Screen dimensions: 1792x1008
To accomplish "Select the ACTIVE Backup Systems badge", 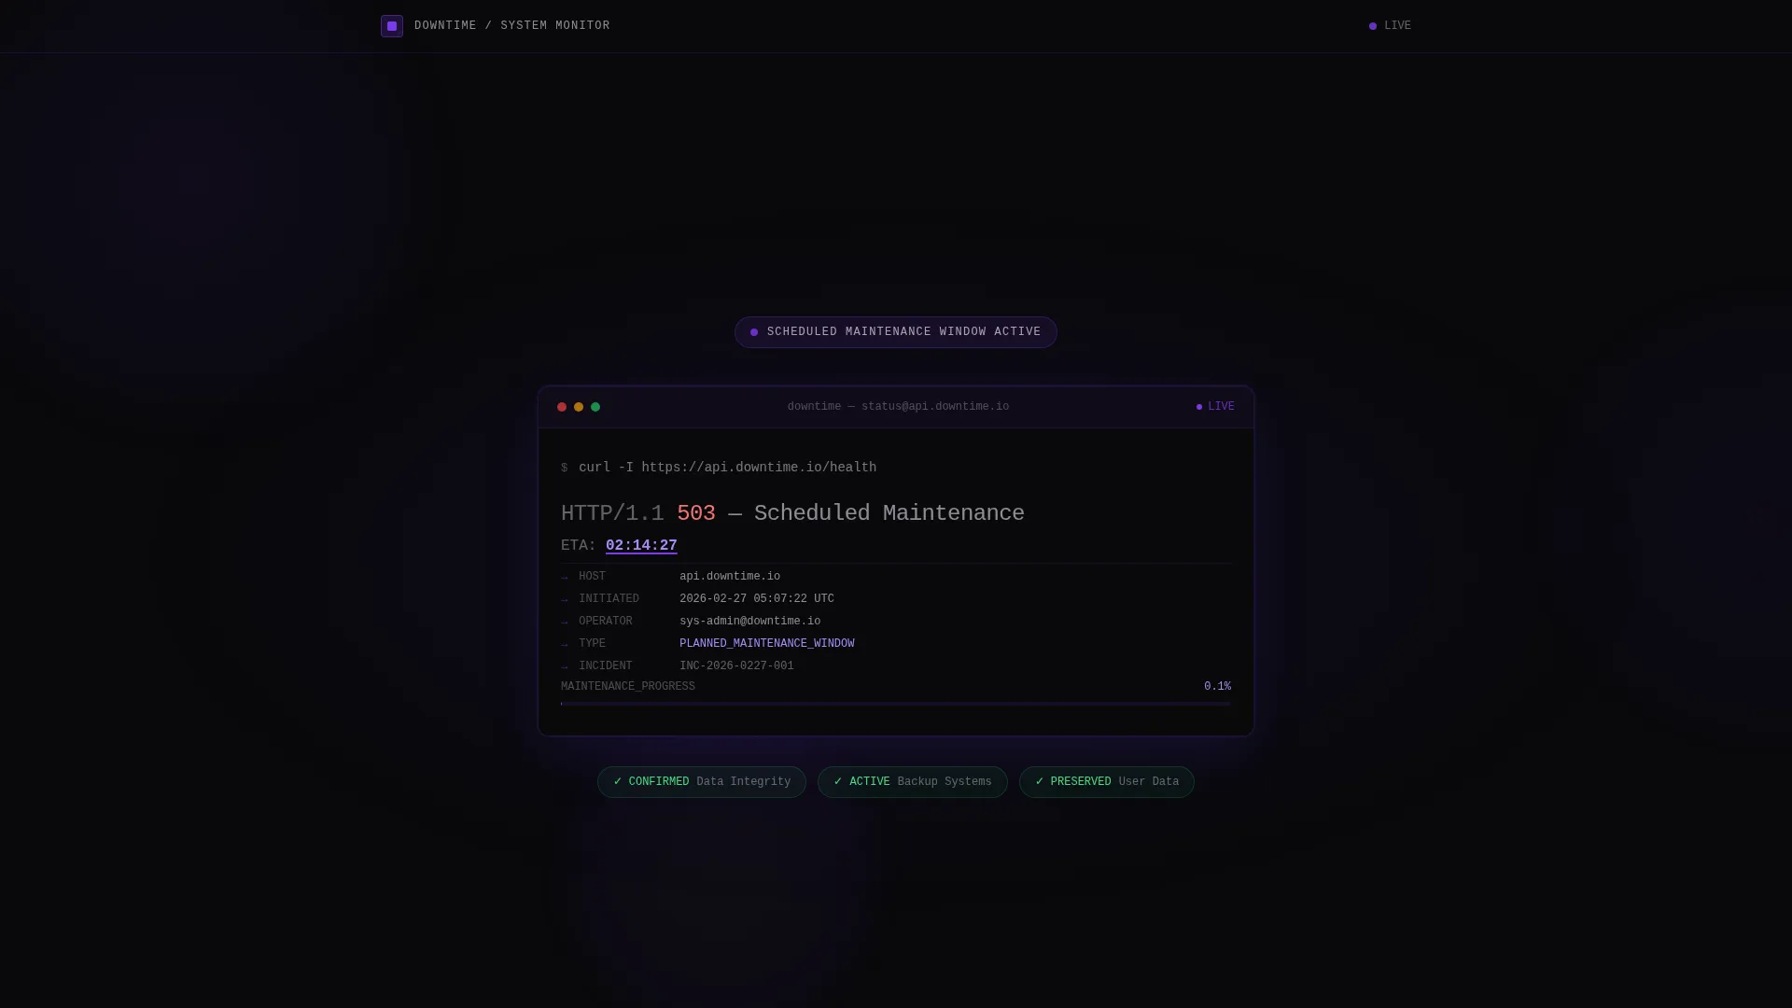I will 913,782.
